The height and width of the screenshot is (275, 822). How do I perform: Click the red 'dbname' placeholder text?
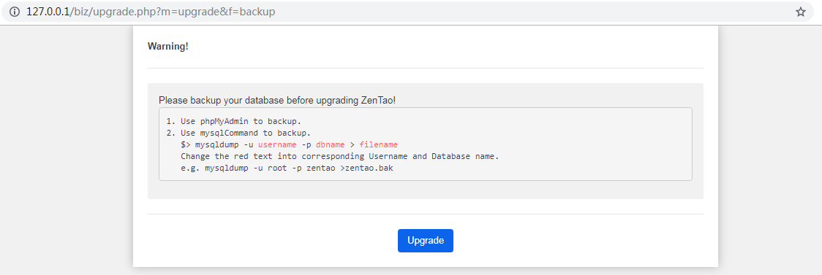[331, 144]
